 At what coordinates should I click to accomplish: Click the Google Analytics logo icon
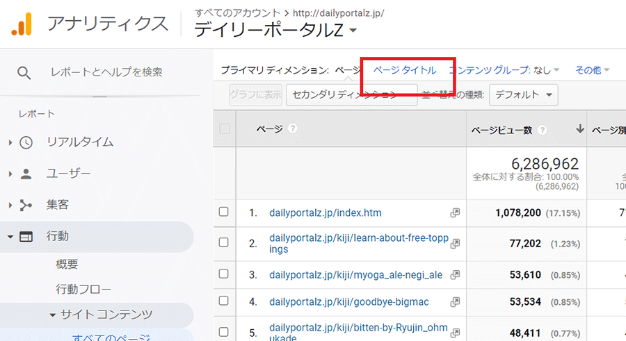point(22,24)
